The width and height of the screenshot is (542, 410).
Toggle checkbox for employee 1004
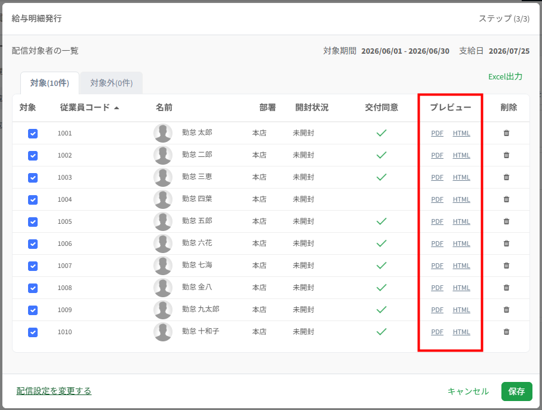pyautogui.click(x=33, y=200)
